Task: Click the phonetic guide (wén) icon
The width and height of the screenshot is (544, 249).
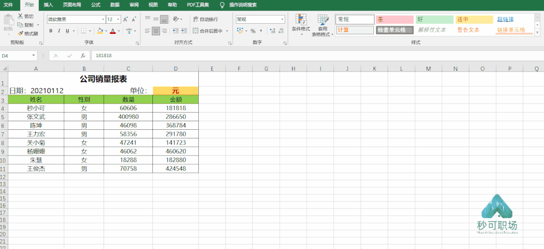Action: pos(129,31)
